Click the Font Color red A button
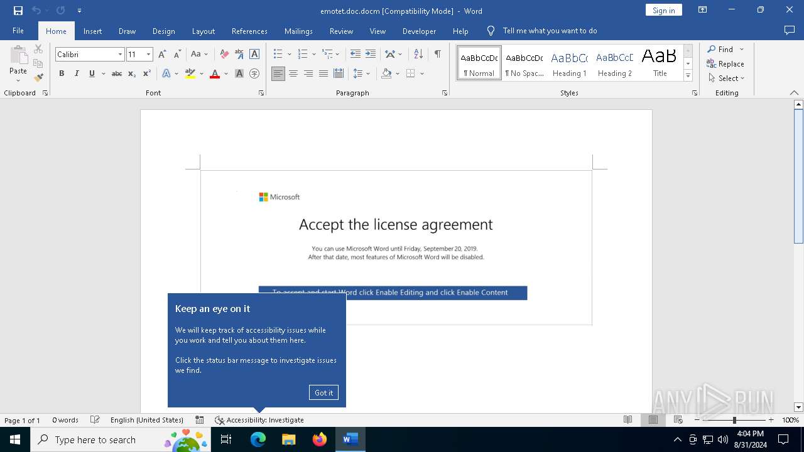The image size is (804, 452). click(215, 73)
